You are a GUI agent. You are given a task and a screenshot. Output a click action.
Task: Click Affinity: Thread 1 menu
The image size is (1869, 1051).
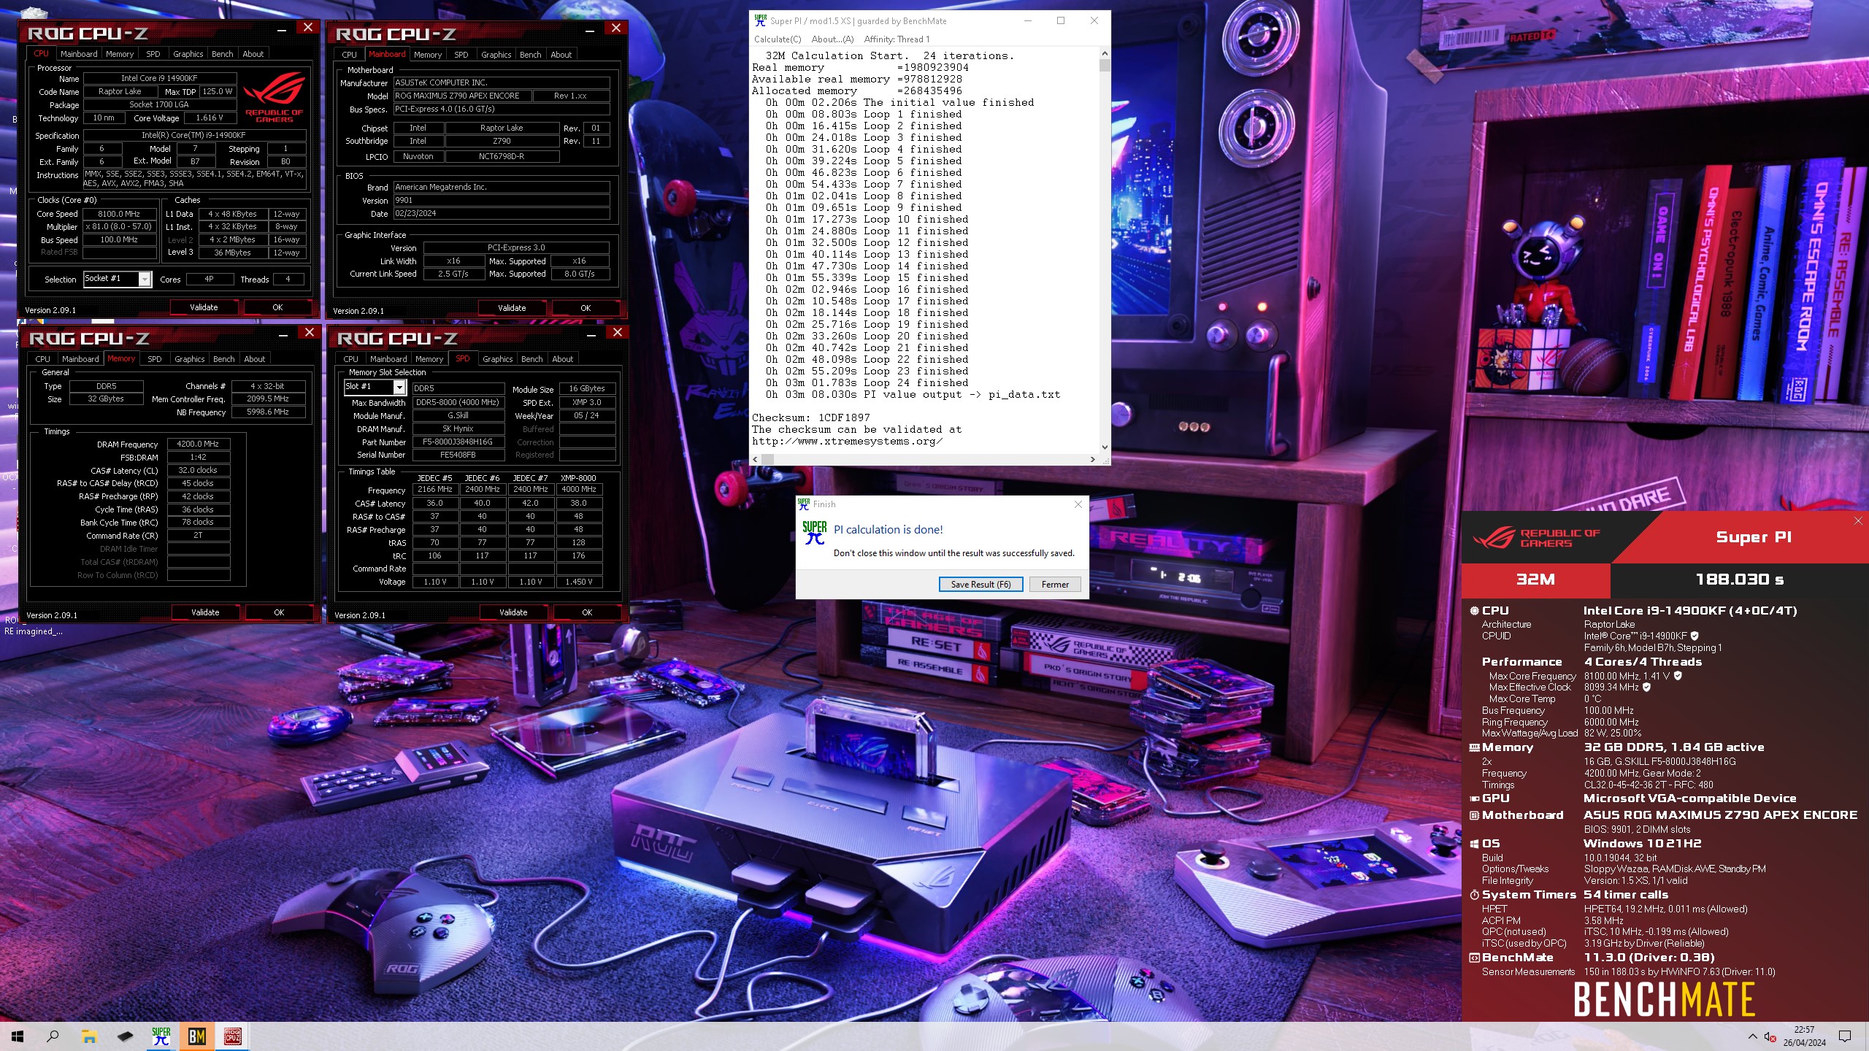click(x=897, y=39)
